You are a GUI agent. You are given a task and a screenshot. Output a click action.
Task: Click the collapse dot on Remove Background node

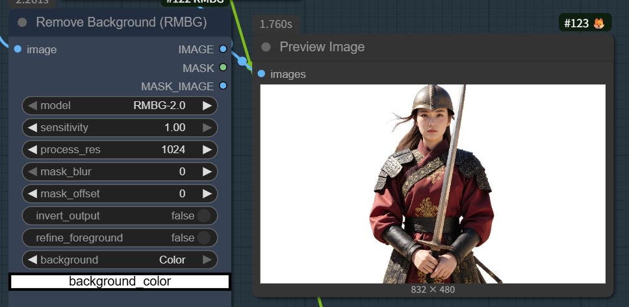coord(23,23)
